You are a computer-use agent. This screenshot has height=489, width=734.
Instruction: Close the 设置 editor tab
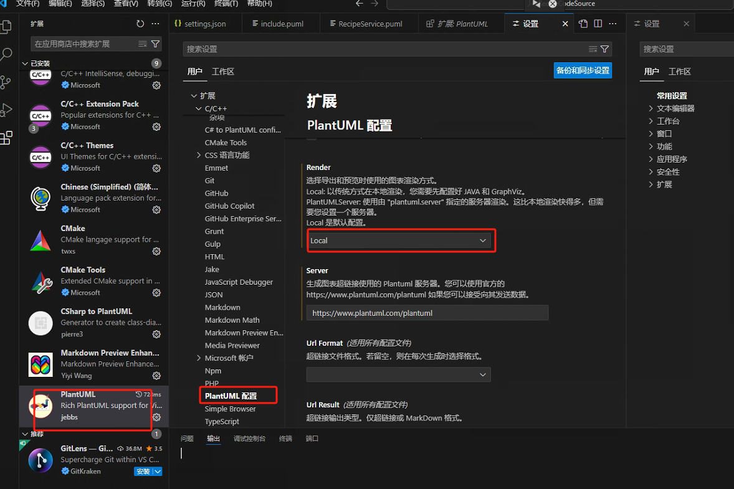pos(565,24)
